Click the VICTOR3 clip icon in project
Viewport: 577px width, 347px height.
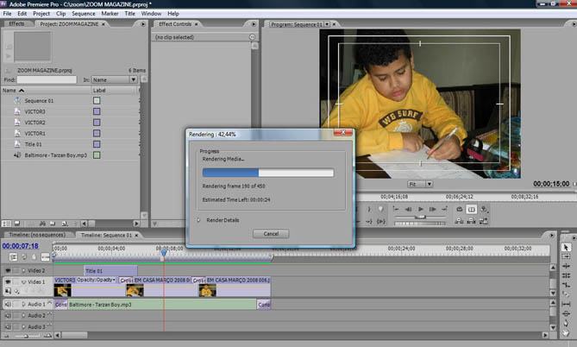pos(17,111)
